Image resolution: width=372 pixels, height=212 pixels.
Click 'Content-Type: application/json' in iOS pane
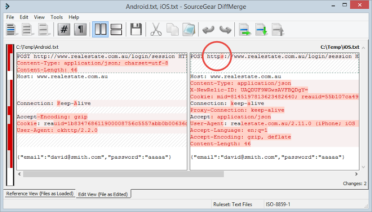pos(240,84)
